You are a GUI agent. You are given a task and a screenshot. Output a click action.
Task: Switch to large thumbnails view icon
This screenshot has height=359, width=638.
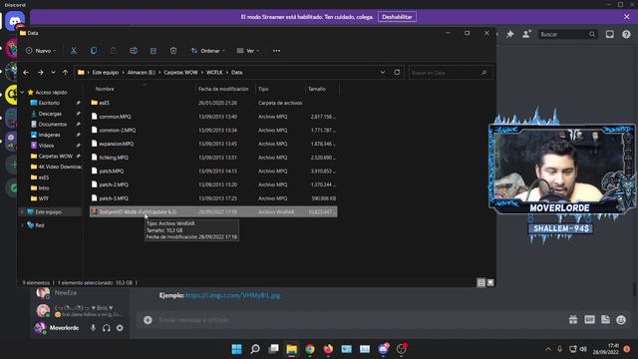click(x=490, y=282)
